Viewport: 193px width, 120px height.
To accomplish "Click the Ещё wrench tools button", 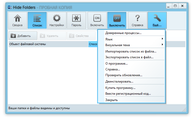I will tap(157, 20).
